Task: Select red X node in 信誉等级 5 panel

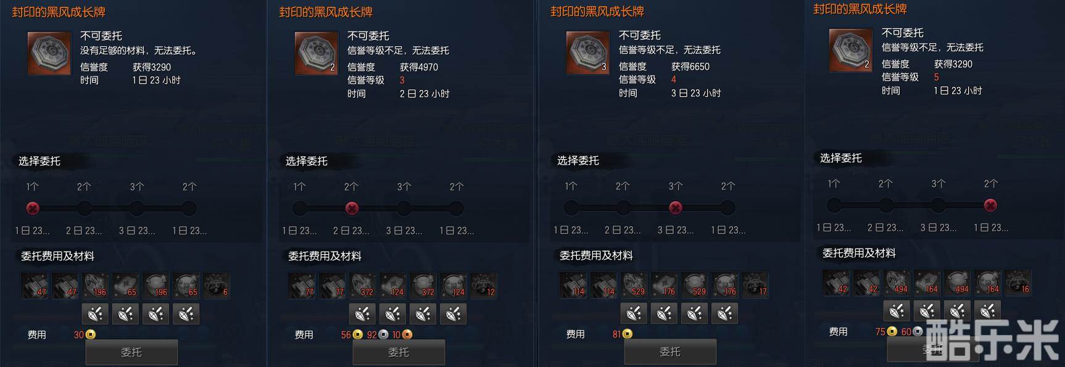Action: click(x=990, y=205)
